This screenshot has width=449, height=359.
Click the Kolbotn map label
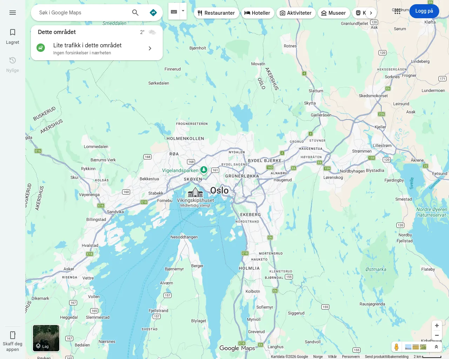pyautogui.click(x=253, y=291)
